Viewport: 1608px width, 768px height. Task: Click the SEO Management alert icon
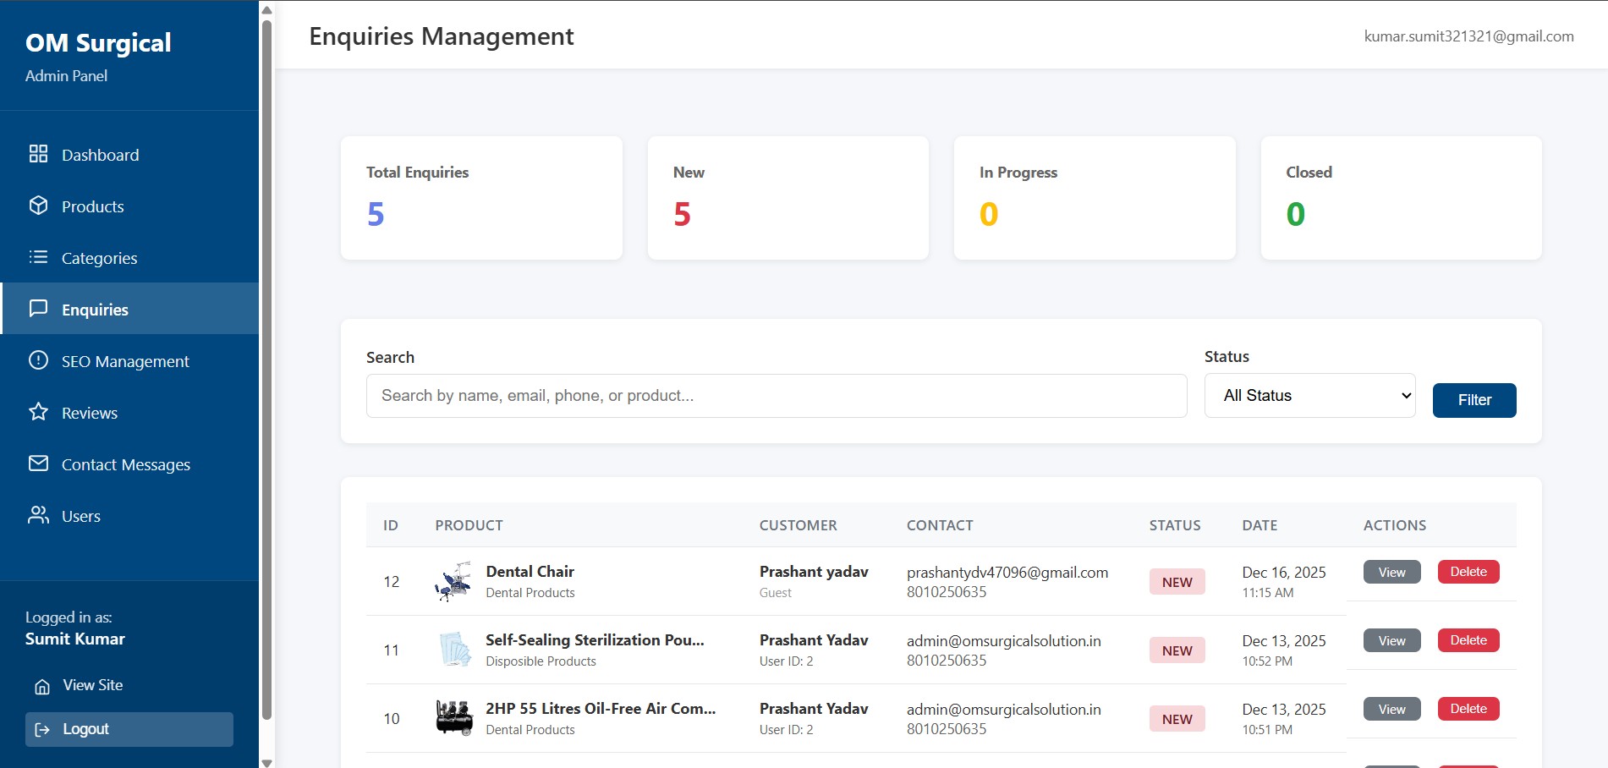(38, 360)
